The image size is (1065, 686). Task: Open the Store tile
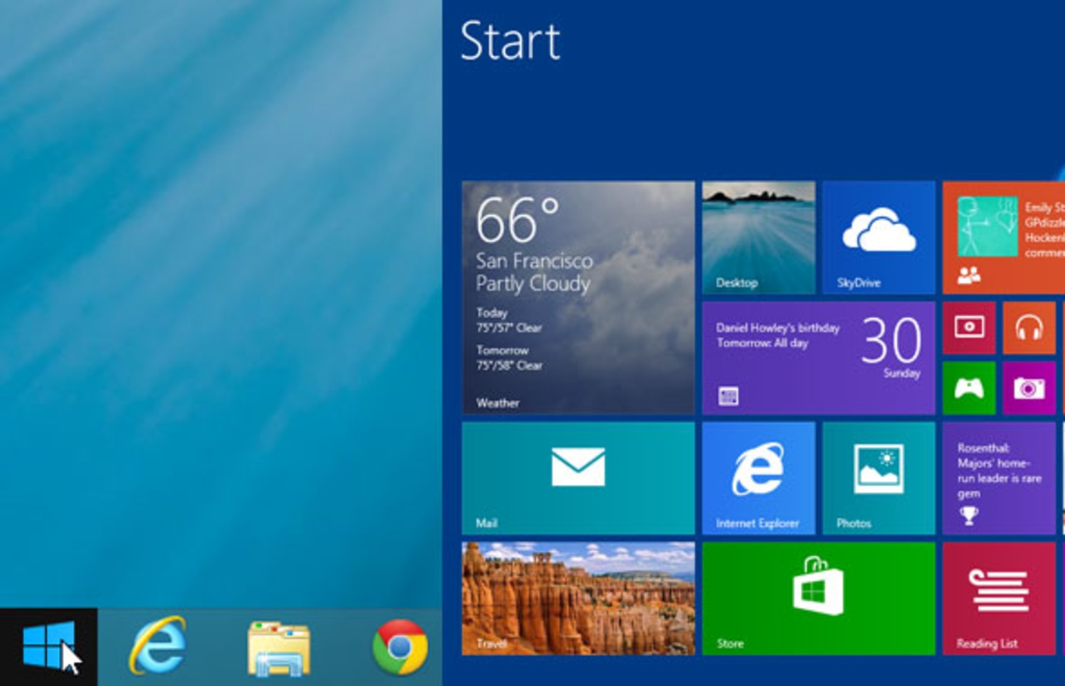(x=818, y=598)
